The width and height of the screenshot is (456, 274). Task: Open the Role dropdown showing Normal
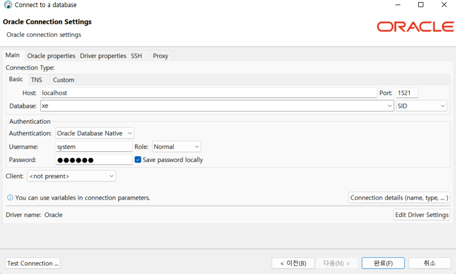coord(176,147)
